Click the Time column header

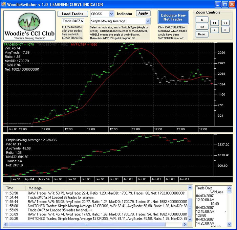coord(14,188)
